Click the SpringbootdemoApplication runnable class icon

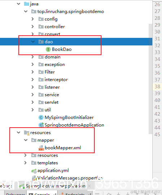41,125
